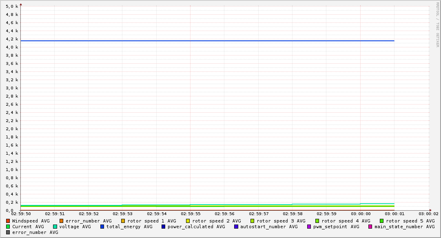The height and width of the screenshot is (238, 441).
Task: Click the RRDTOOL / TOBI OETIKER watermark
Action: pos(437,24)
